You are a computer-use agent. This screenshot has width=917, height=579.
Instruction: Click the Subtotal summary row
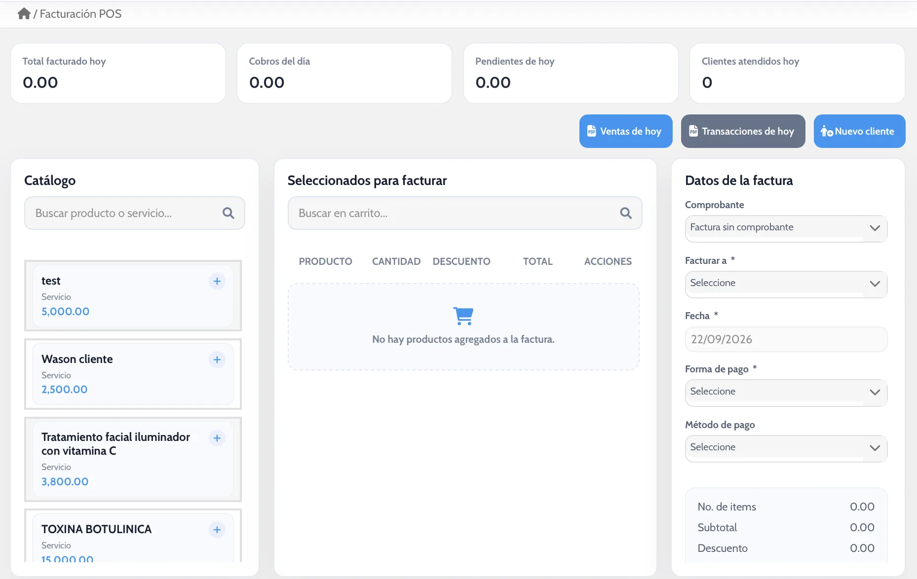click(786, 527)
